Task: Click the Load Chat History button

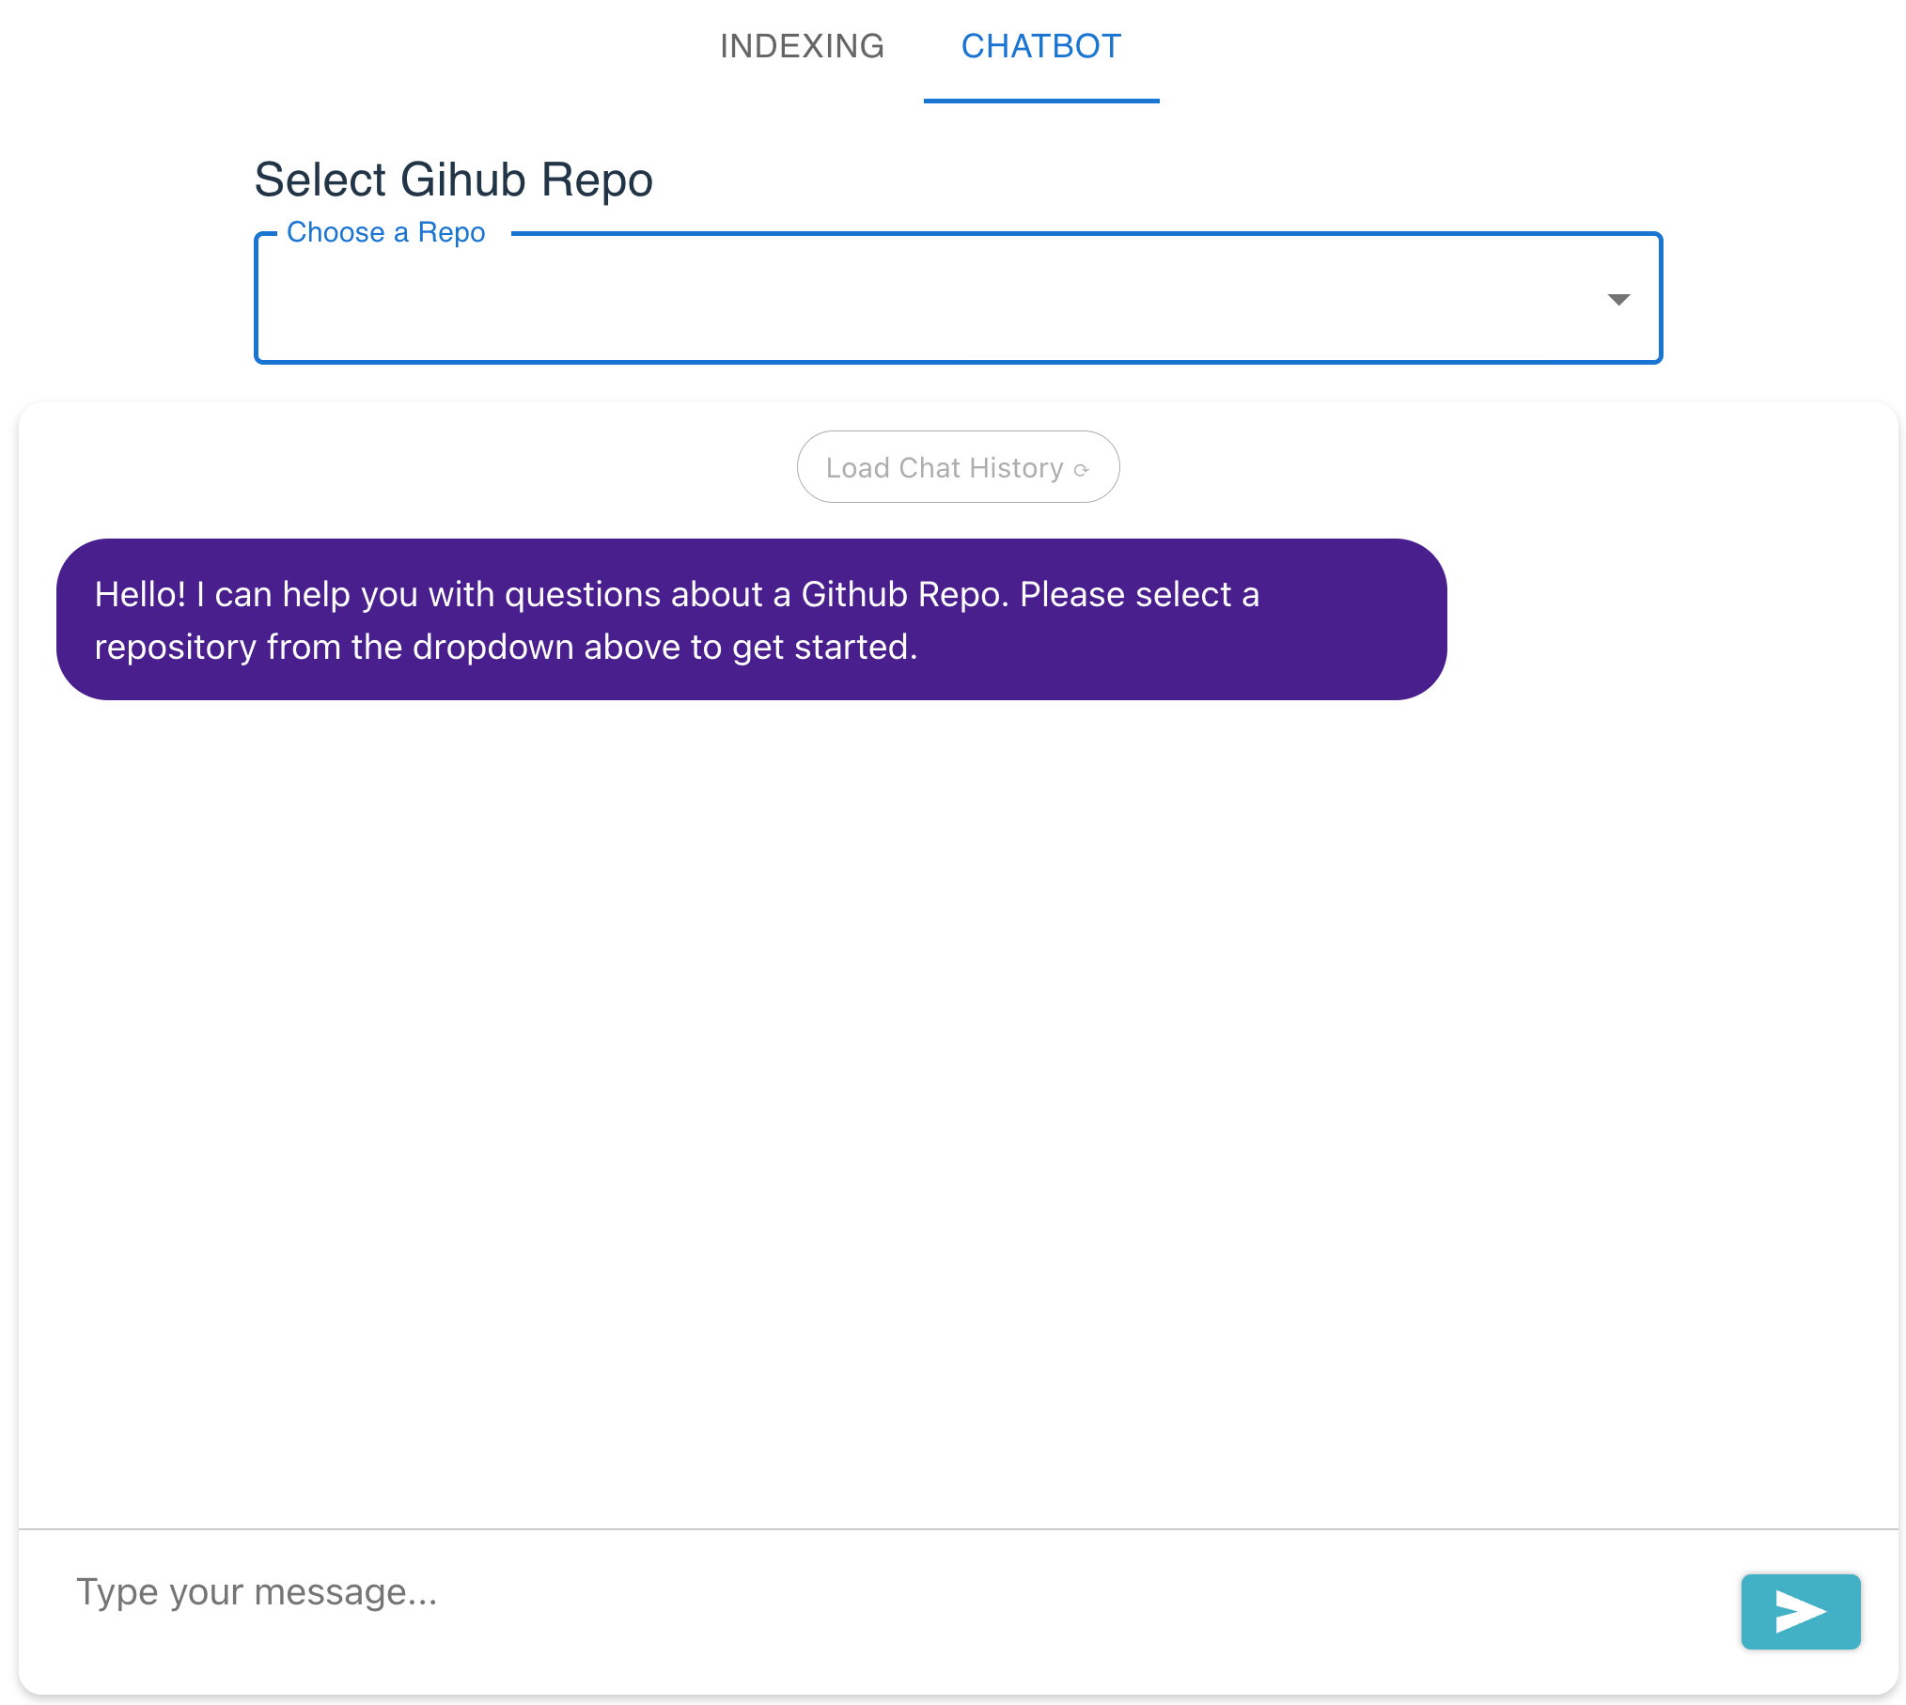Action: click(x=958, y=467)
